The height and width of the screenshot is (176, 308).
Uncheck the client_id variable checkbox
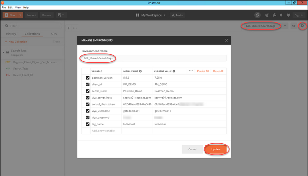point(88,84)
